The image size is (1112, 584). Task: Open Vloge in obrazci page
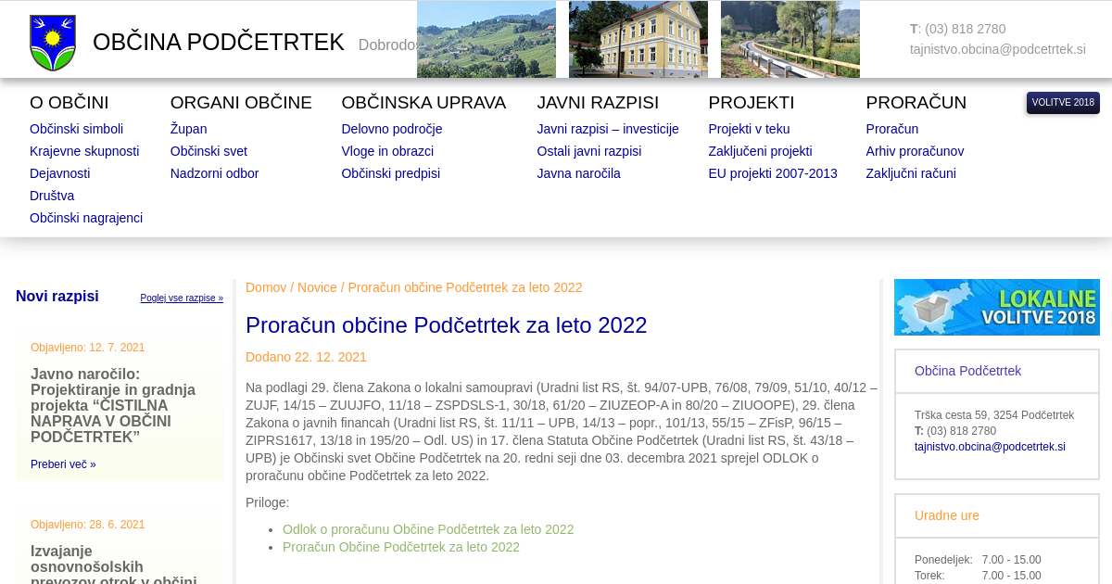387,151
